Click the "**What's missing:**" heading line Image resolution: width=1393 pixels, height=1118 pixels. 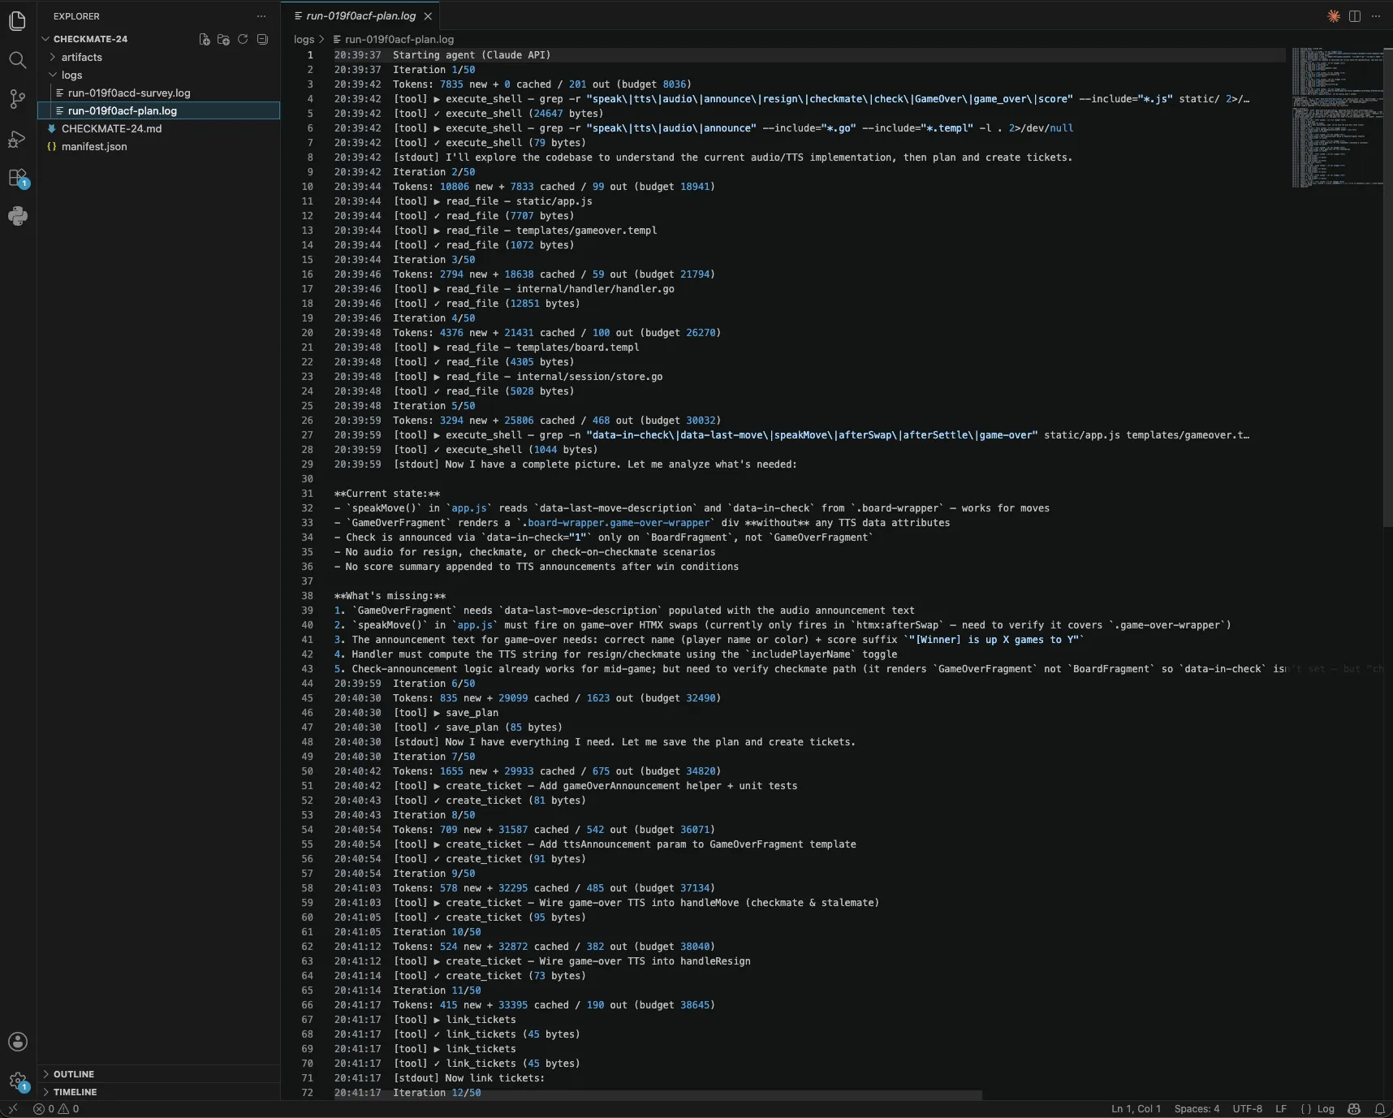click(x=390, y=596)
